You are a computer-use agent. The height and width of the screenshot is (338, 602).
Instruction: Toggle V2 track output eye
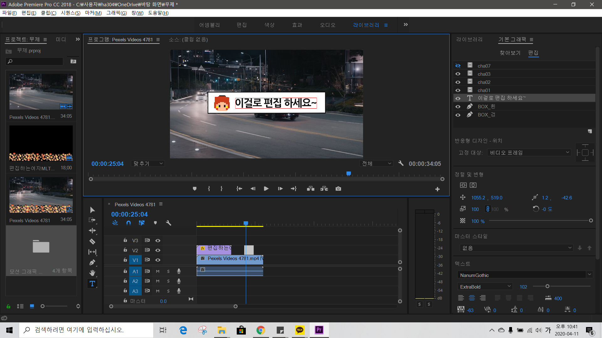click(x=158, y=250)
